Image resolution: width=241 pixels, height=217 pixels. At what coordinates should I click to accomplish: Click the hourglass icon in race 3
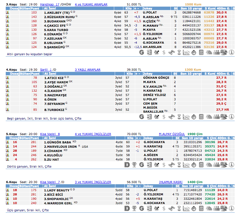pos(179,52)
